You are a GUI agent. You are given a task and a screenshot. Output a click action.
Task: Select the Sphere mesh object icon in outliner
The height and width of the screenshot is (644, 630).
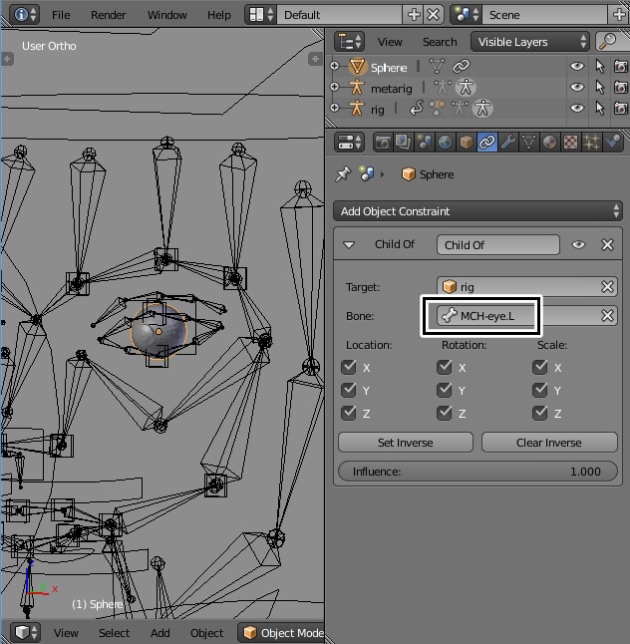click(x=357, y=66)
